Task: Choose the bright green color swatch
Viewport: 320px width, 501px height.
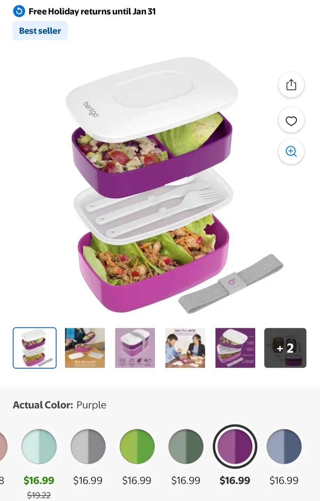Action: 137,446
